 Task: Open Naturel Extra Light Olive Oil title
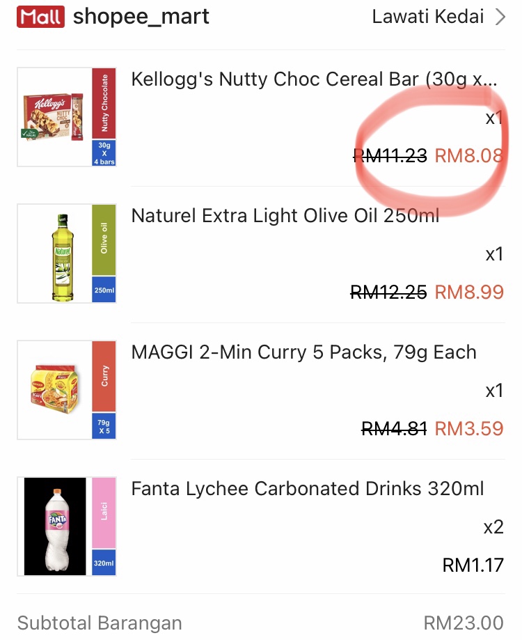point(285,215)
